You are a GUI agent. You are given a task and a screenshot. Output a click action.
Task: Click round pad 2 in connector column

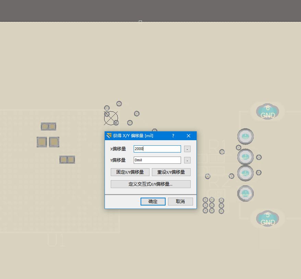click(245, 173)
